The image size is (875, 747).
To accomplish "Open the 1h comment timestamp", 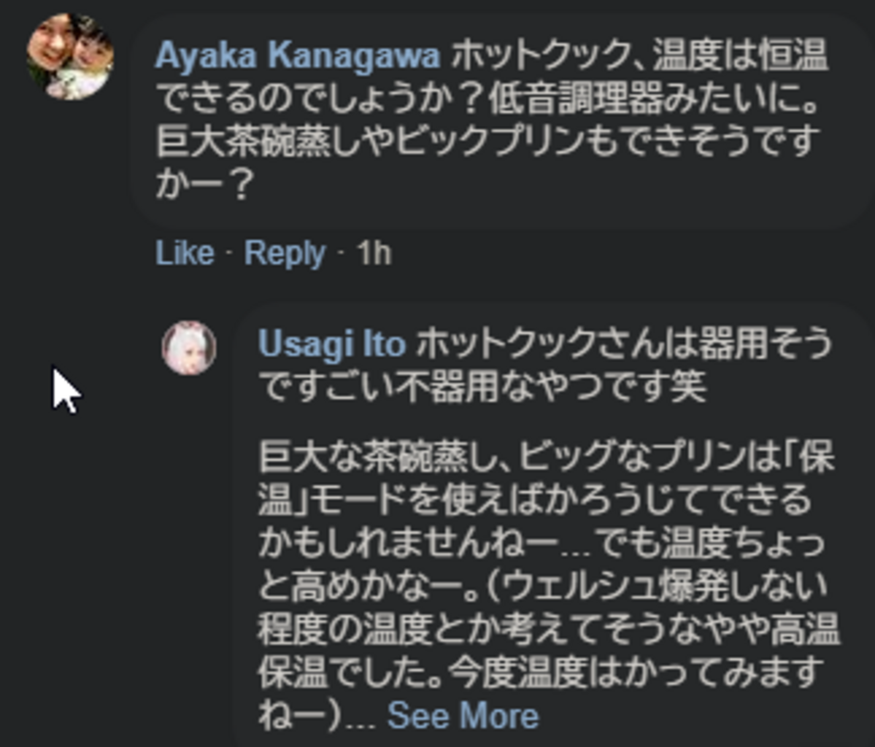I will click(374, 253).
